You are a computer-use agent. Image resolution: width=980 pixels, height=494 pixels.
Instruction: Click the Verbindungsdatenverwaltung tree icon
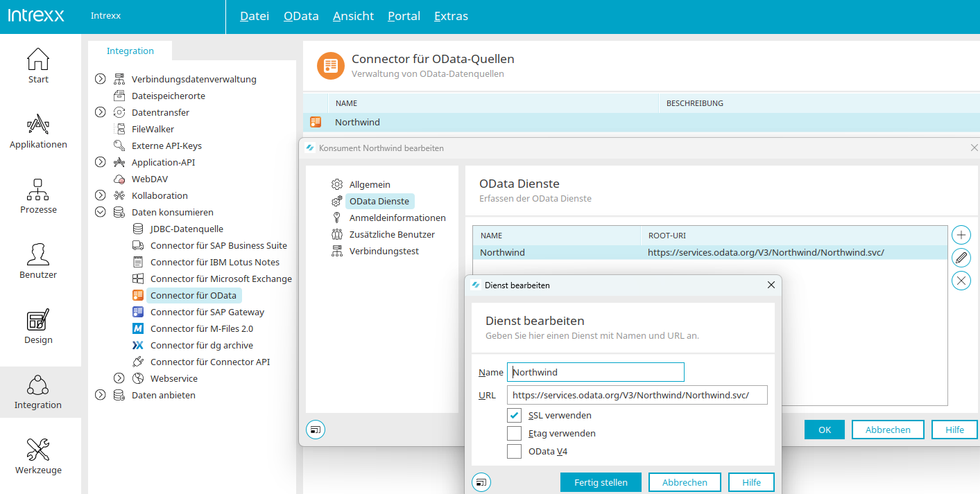119,79
